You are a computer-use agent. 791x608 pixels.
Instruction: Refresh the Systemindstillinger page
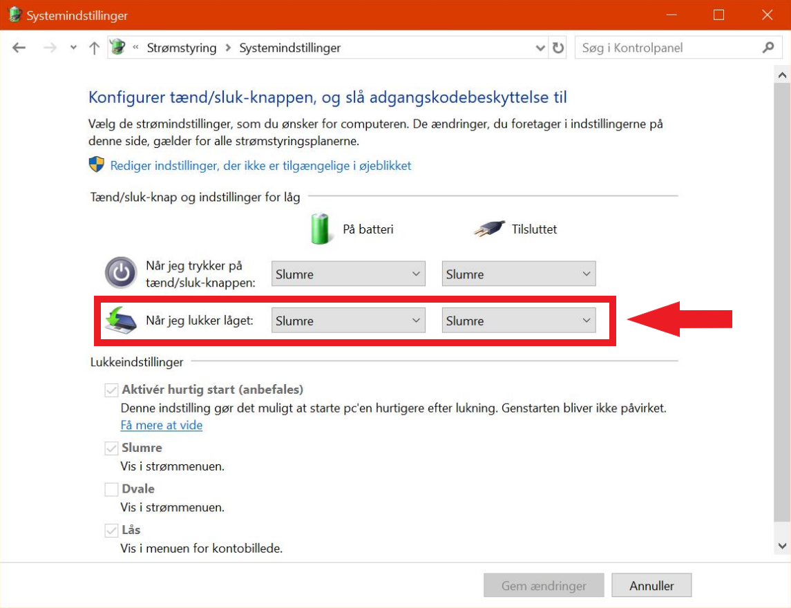coord(558,48)
